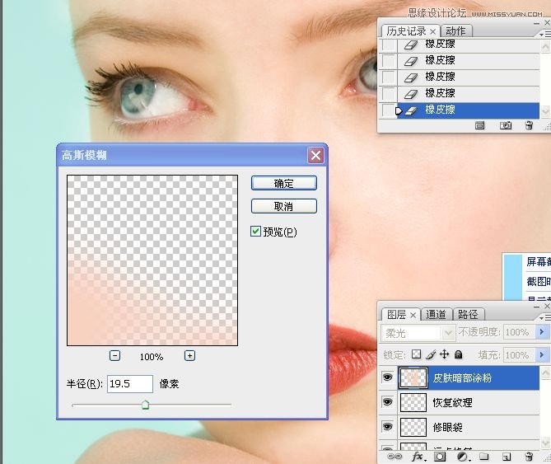Open Add layer style fx icon
The height and width of the screenshot is (464, 551).
pos(418,457)
